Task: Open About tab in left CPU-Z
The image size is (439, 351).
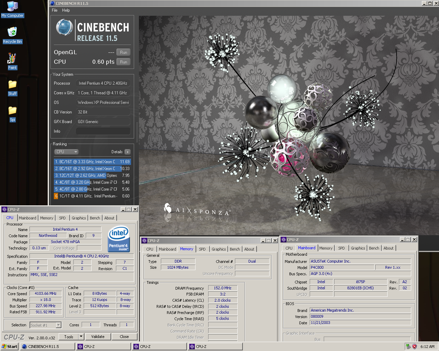Action: point(109,218)
